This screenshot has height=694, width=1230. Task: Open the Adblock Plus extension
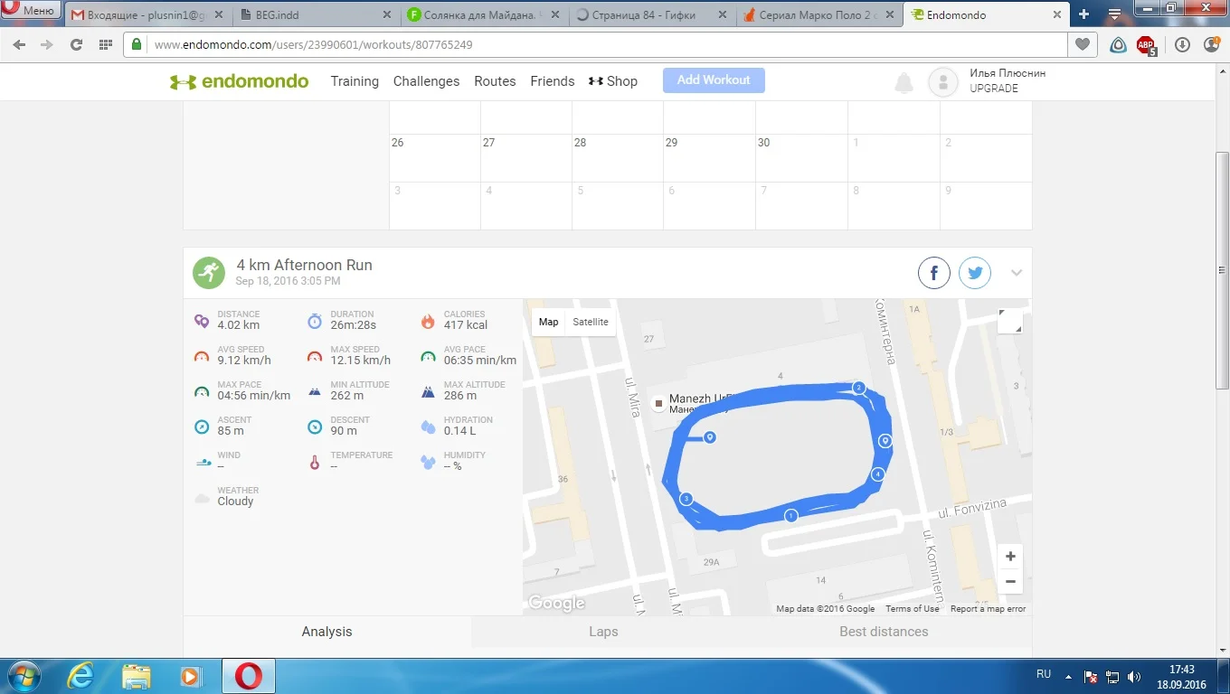click(1146, 45)
